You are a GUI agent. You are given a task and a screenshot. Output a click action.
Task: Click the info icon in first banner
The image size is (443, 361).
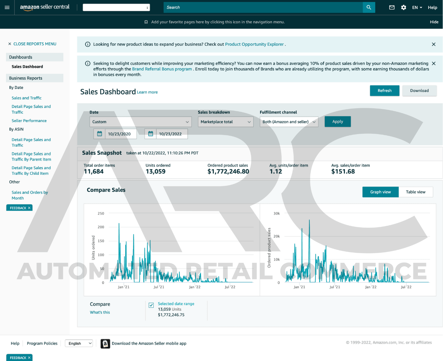(x=88, y=44)
